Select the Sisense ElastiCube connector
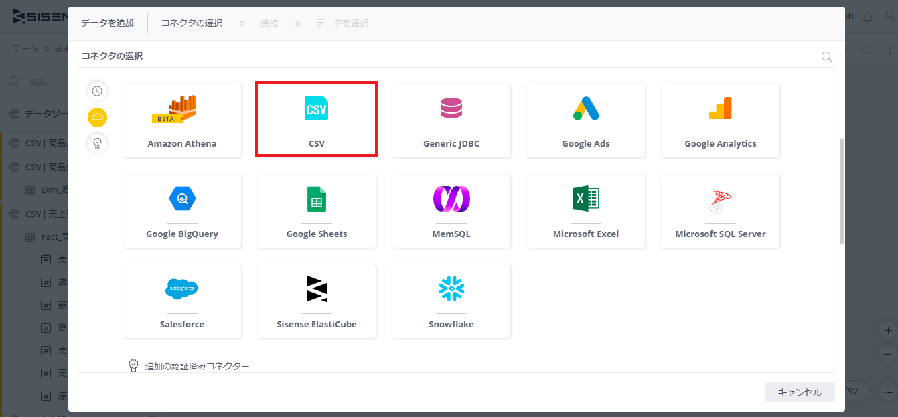 317,301
